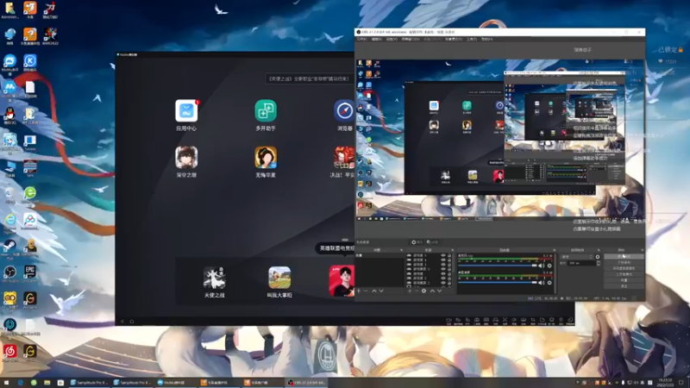This screenshot has height=388, width=690.
Task: Select the Epic Games desktop icon
Action: [30, 273]
